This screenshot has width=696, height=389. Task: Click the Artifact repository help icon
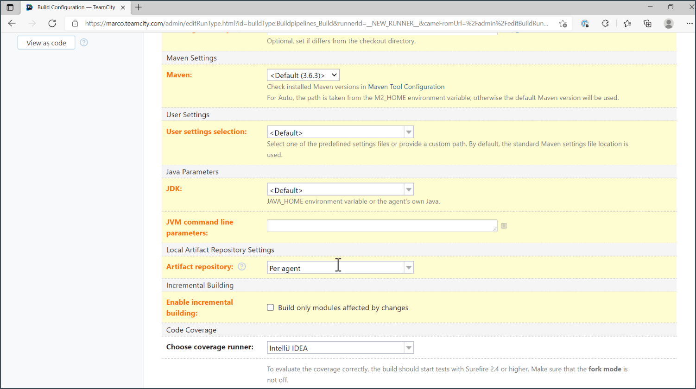[241, 267]
